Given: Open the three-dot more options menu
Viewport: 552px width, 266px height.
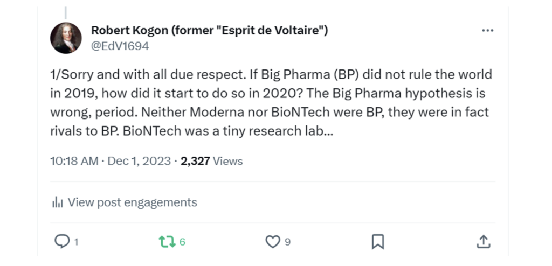Looking at the screenshot, I should [487, 31].
